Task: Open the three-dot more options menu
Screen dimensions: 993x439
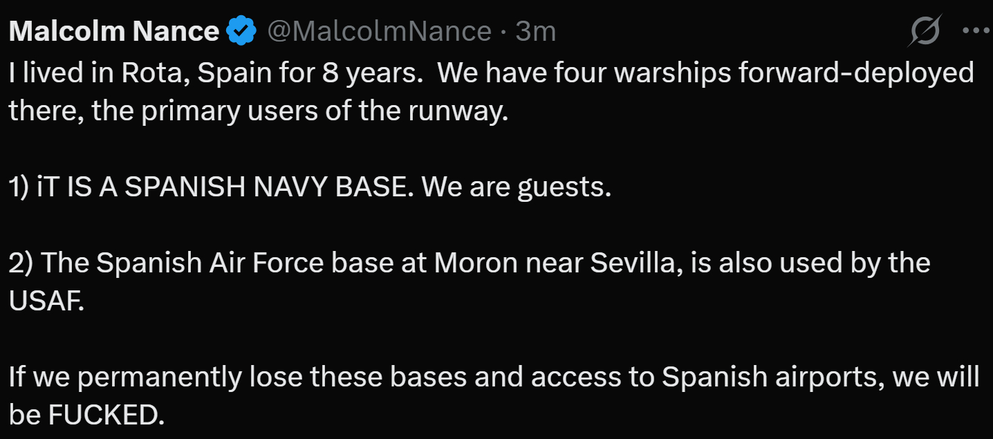Action: point(976,31)
